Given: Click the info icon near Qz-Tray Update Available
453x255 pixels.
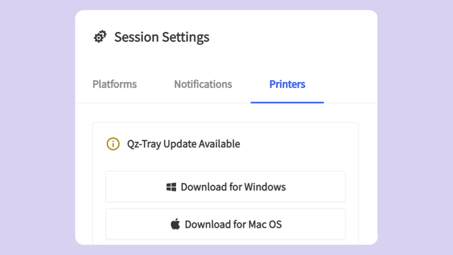Looking at the screenshot, I should [113, 144].
